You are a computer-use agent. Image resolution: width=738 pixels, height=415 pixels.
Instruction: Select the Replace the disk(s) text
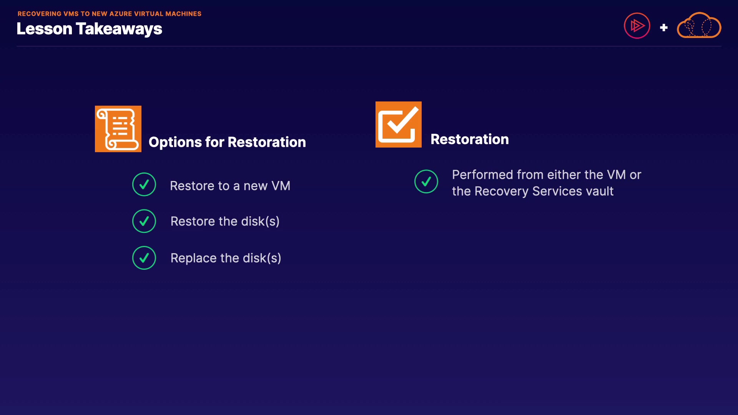tap(226, 258)
